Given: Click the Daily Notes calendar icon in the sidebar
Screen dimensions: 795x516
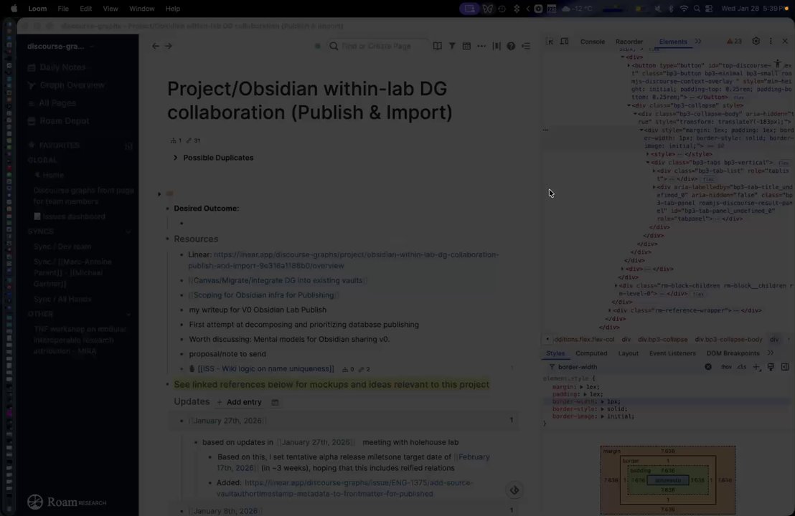Looking at the screenshot, I should point(32,67).
